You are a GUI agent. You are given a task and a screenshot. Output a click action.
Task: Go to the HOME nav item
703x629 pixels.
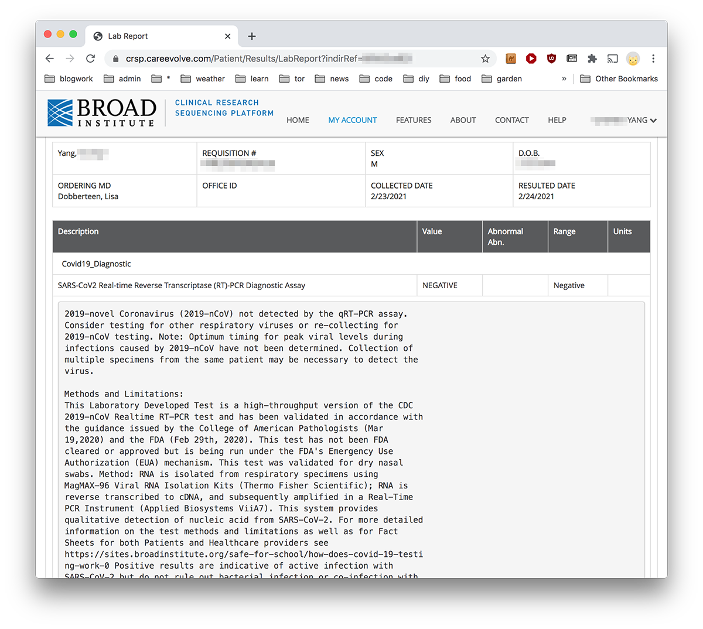[x=298, y=120]
